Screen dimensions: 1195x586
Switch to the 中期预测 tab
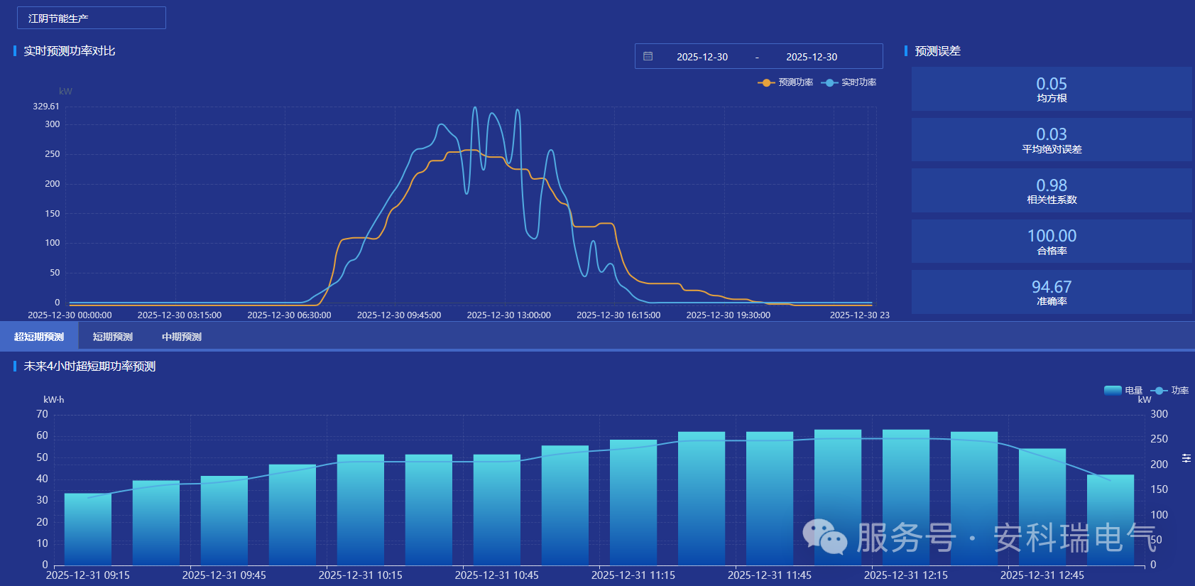point(182,337)
